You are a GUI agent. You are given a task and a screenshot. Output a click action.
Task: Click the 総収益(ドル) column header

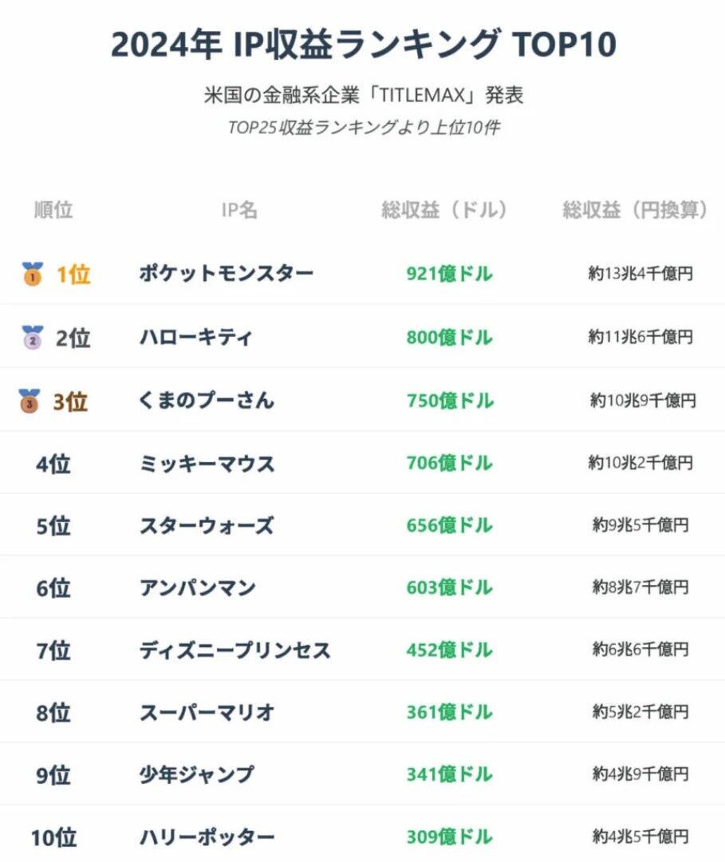click(444, 210)
